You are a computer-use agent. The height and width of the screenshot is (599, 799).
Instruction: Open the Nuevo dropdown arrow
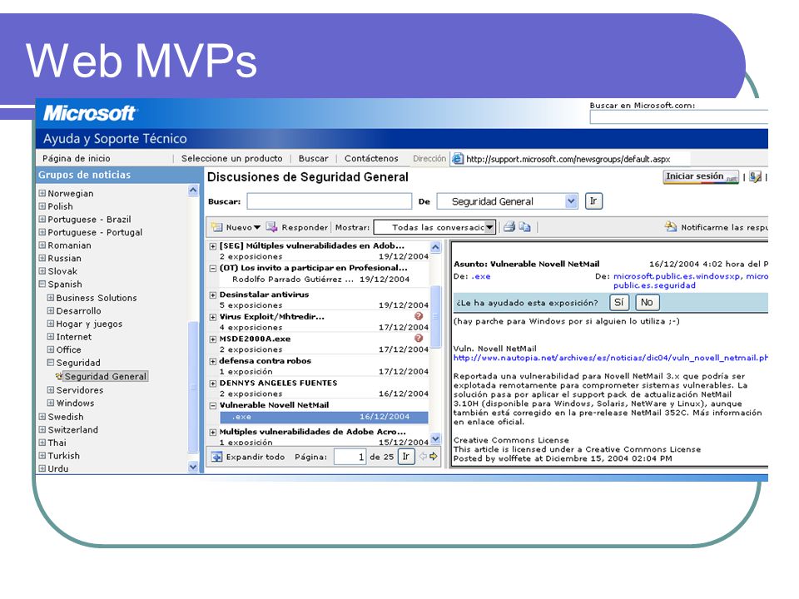[257, 227]
